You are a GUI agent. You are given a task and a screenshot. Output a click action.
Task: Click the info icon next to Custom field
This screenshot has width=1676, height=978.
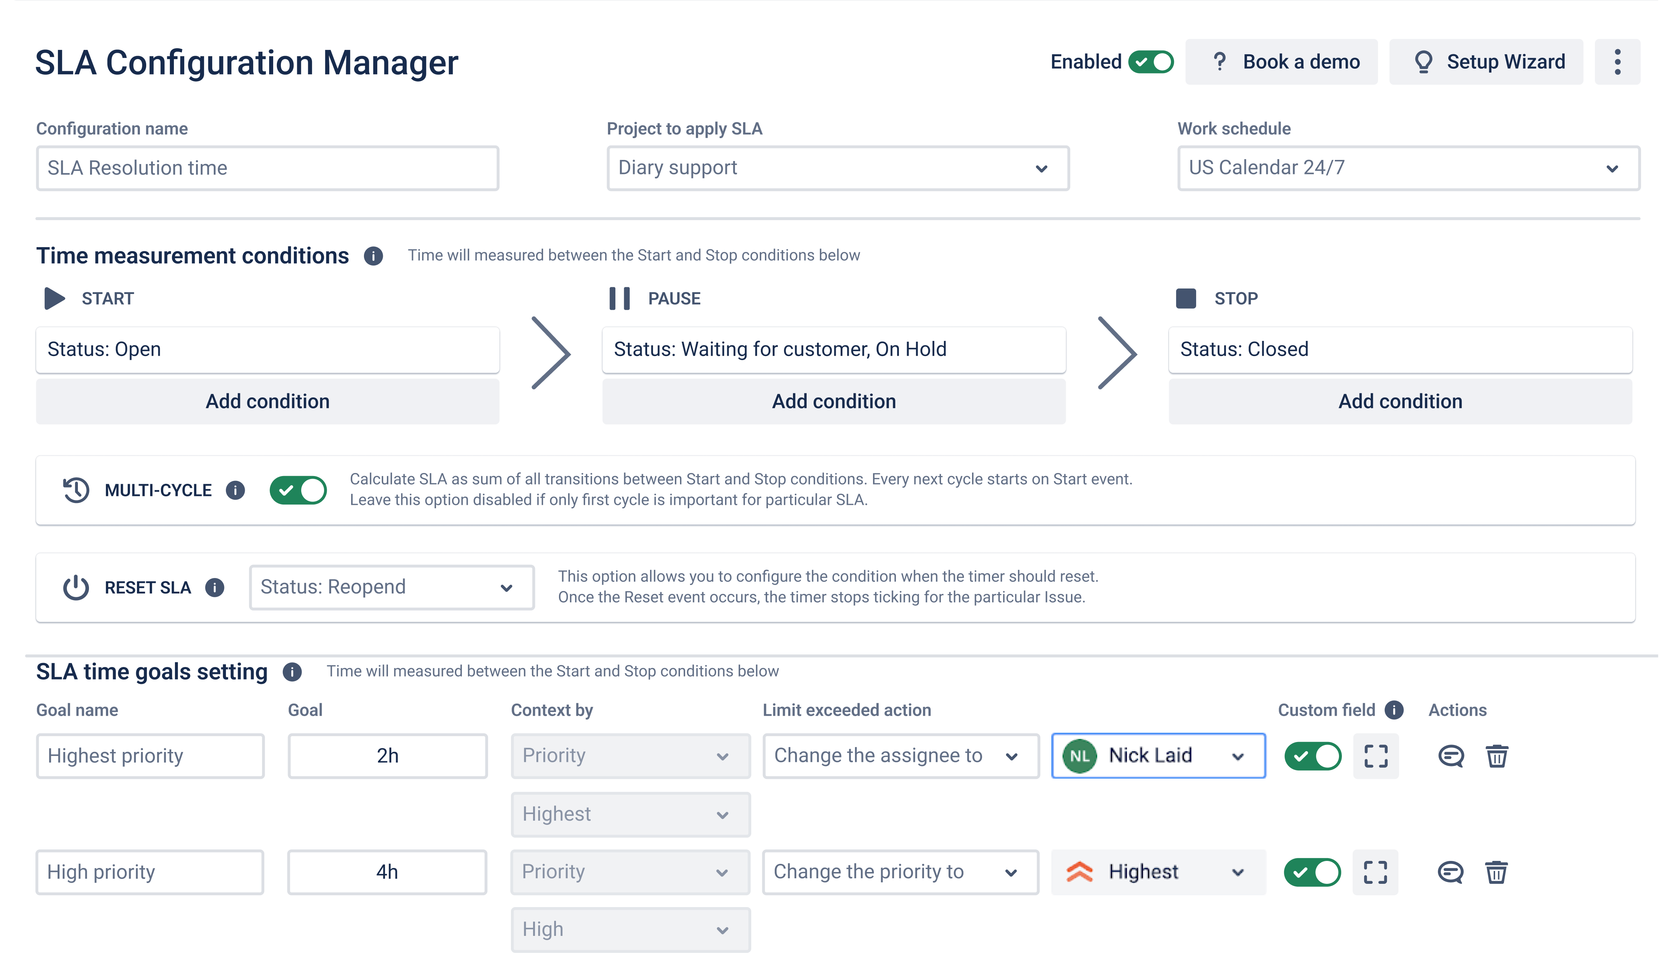[x=1395, y=710]
